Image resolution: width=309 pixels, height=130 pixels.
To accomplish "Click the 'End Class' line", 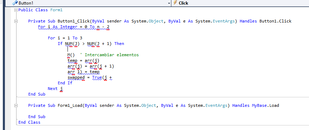I will tap(30, 122).
